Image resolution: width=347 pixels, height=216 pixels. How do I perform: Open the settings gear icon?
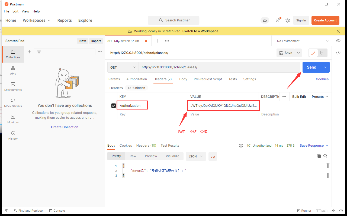click(288, 20)
